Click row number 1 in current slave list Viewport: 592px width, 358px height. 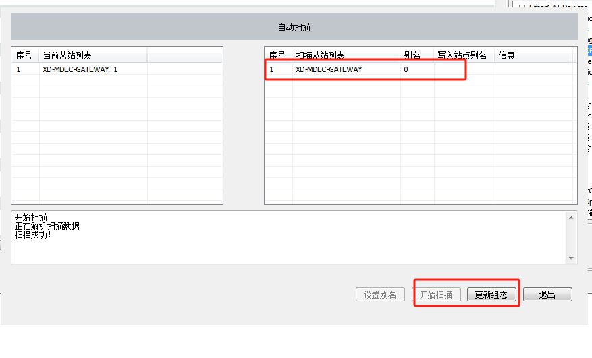(x=18, y=69)
